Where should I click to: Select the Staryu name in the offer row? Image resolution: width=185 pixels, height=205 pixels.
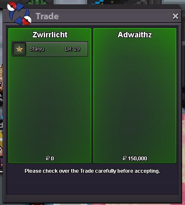(x=37, y=49)
